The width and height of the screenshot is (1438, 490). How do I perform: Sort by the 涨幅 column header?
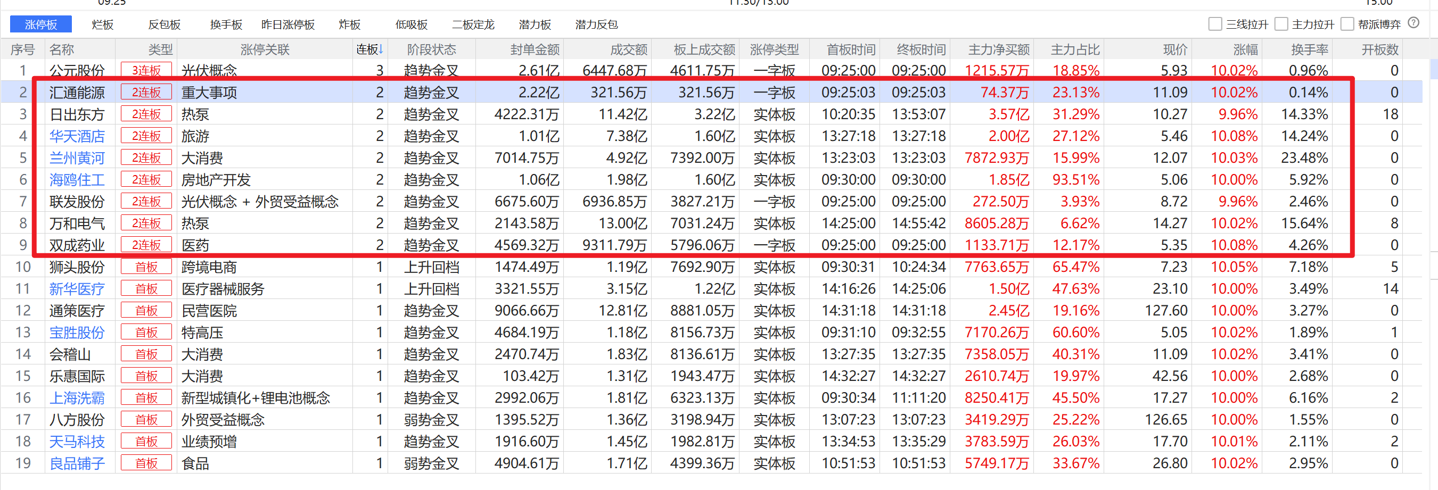click(1245, 49)
